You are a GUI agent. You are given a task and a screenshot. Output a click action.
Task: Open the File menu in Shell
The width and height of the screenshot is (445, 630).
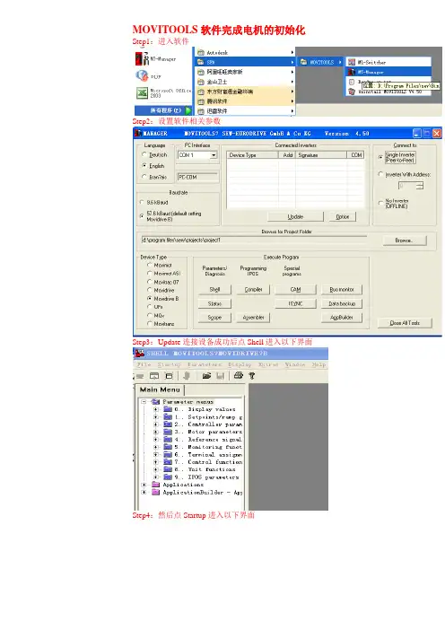[x=144, y=364]
